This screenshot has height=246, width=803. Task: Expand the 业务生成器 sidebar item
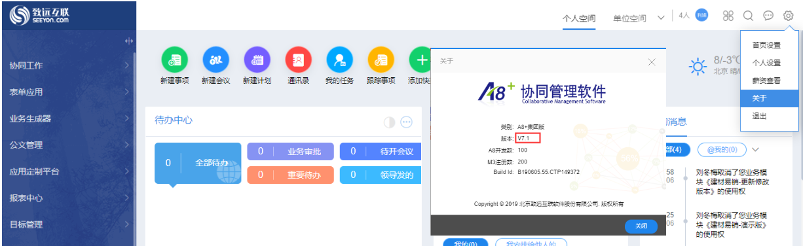68,118
